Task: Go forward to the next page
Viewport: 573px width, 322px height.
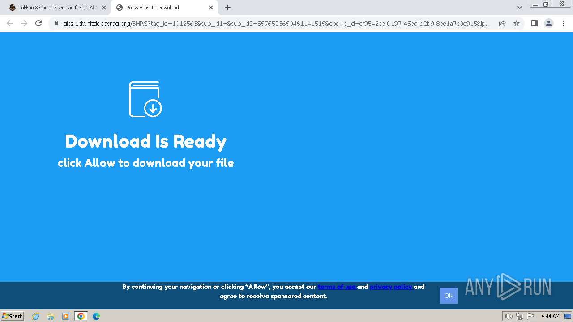Action: coord(24,23)
